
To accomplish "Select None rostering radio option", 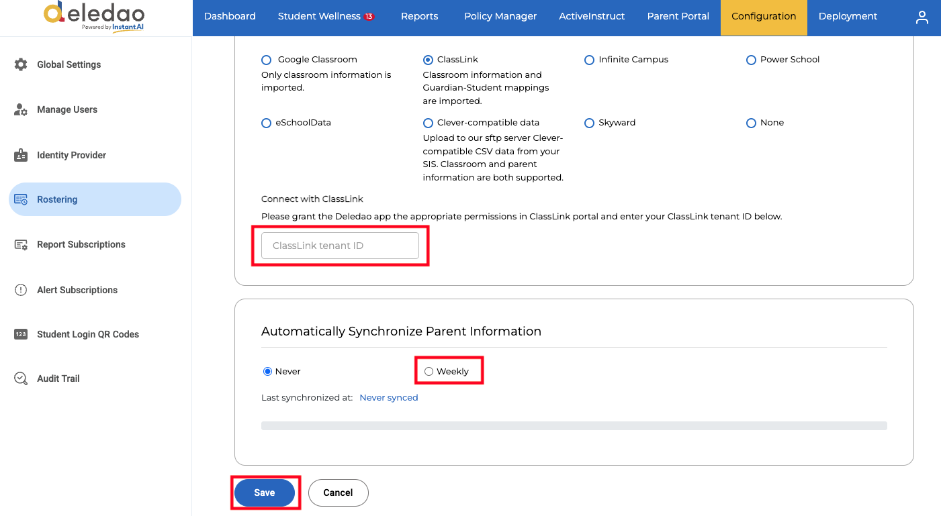I will 751,123.
